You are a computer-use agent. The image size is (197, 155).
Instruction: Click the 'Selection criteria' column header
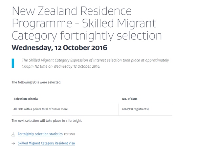point(26,98)
